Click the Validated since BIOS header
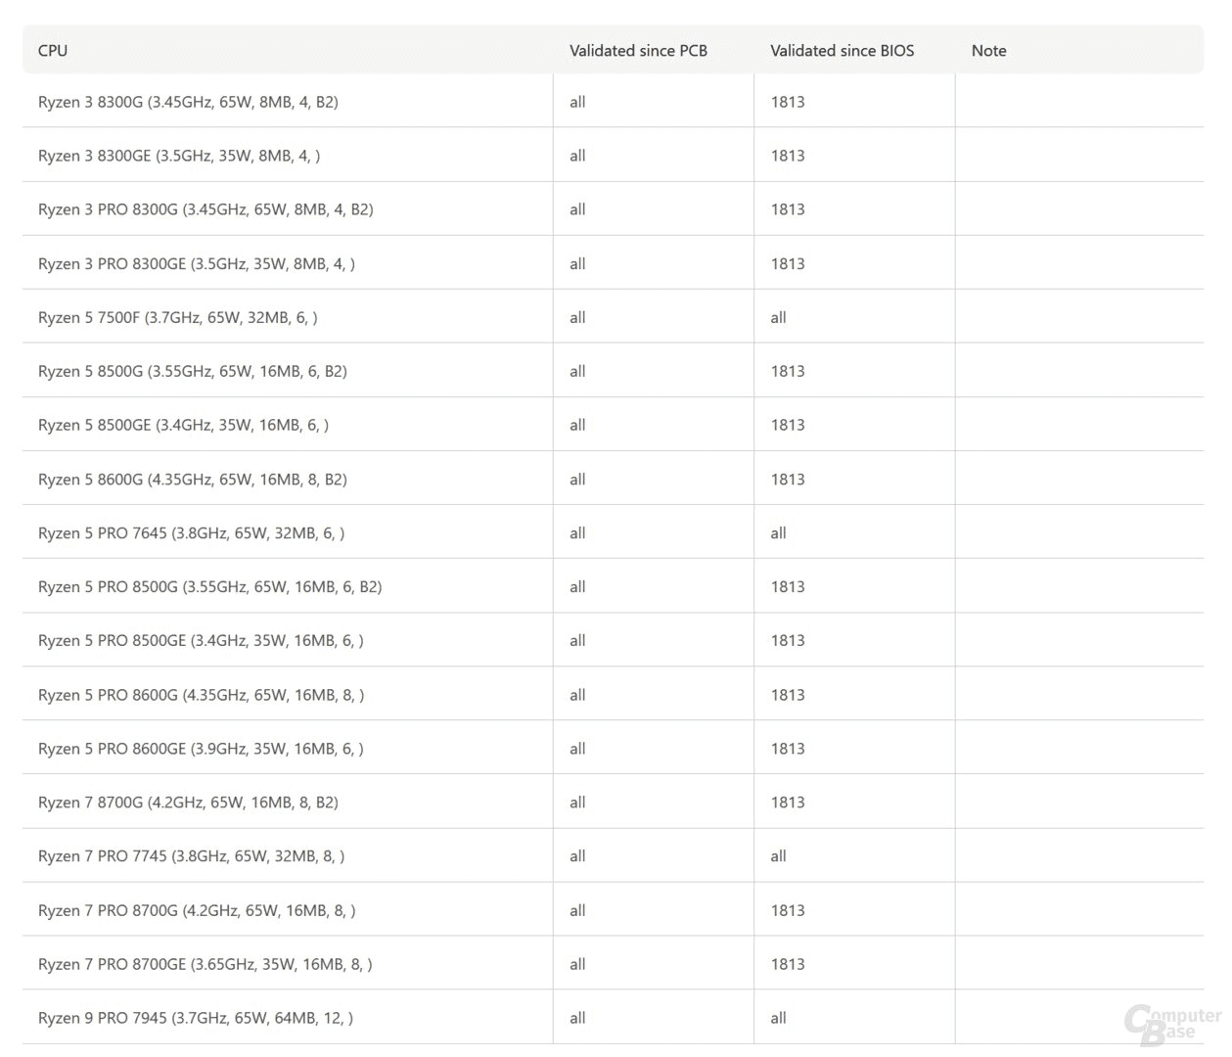The width and height of the screenshot is (1232, 1057). click(842, 51)
